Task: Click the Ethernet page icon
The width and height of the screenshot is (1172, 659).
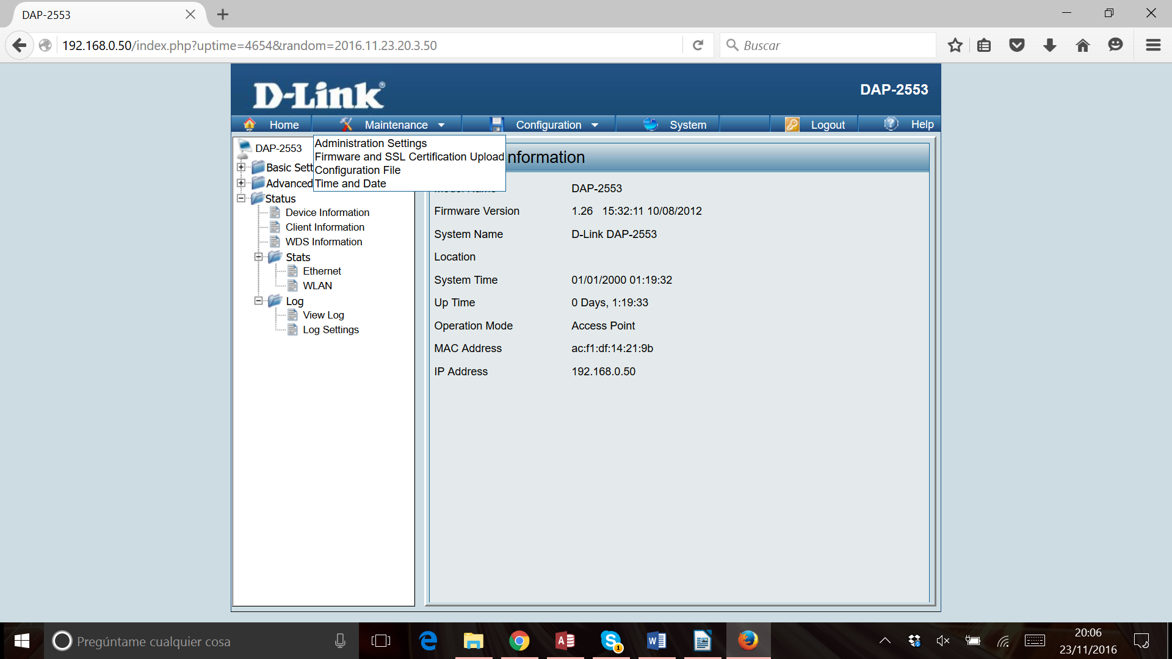Action: [293, 271]
